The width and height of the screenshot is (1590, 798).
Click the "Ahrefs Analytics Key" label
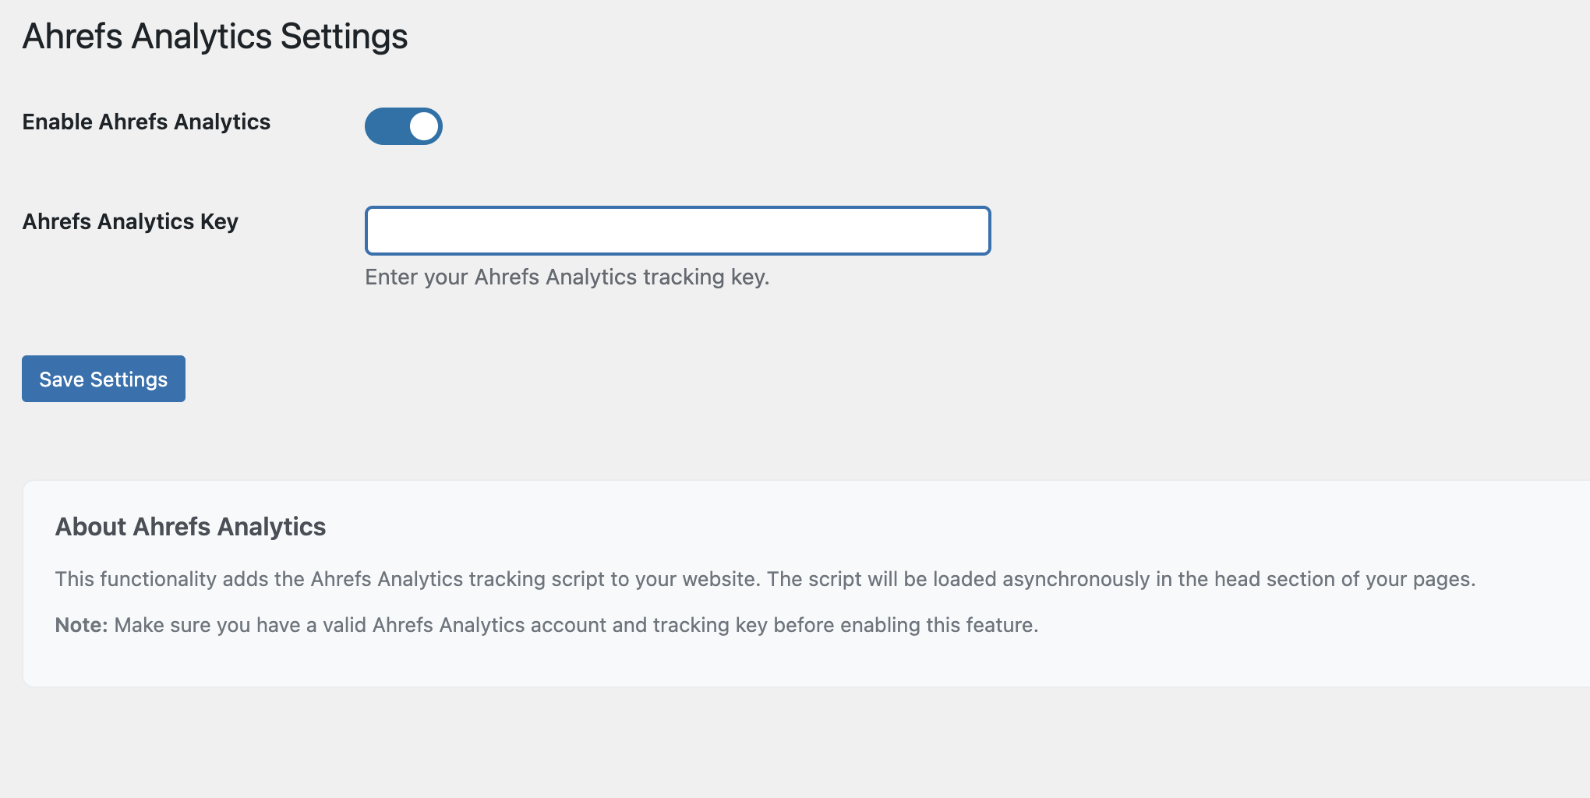[130, 222]
